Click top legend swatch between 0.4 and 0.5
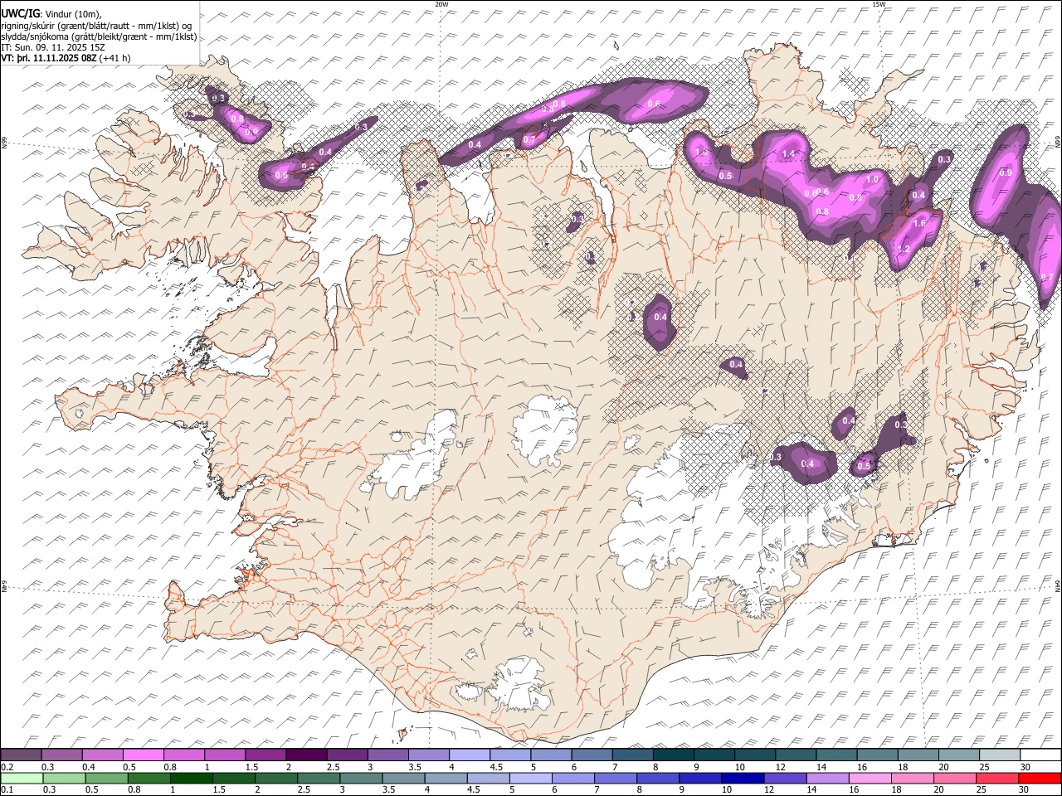This screenshot has width=1062, height=796. (x=102, y=755)
